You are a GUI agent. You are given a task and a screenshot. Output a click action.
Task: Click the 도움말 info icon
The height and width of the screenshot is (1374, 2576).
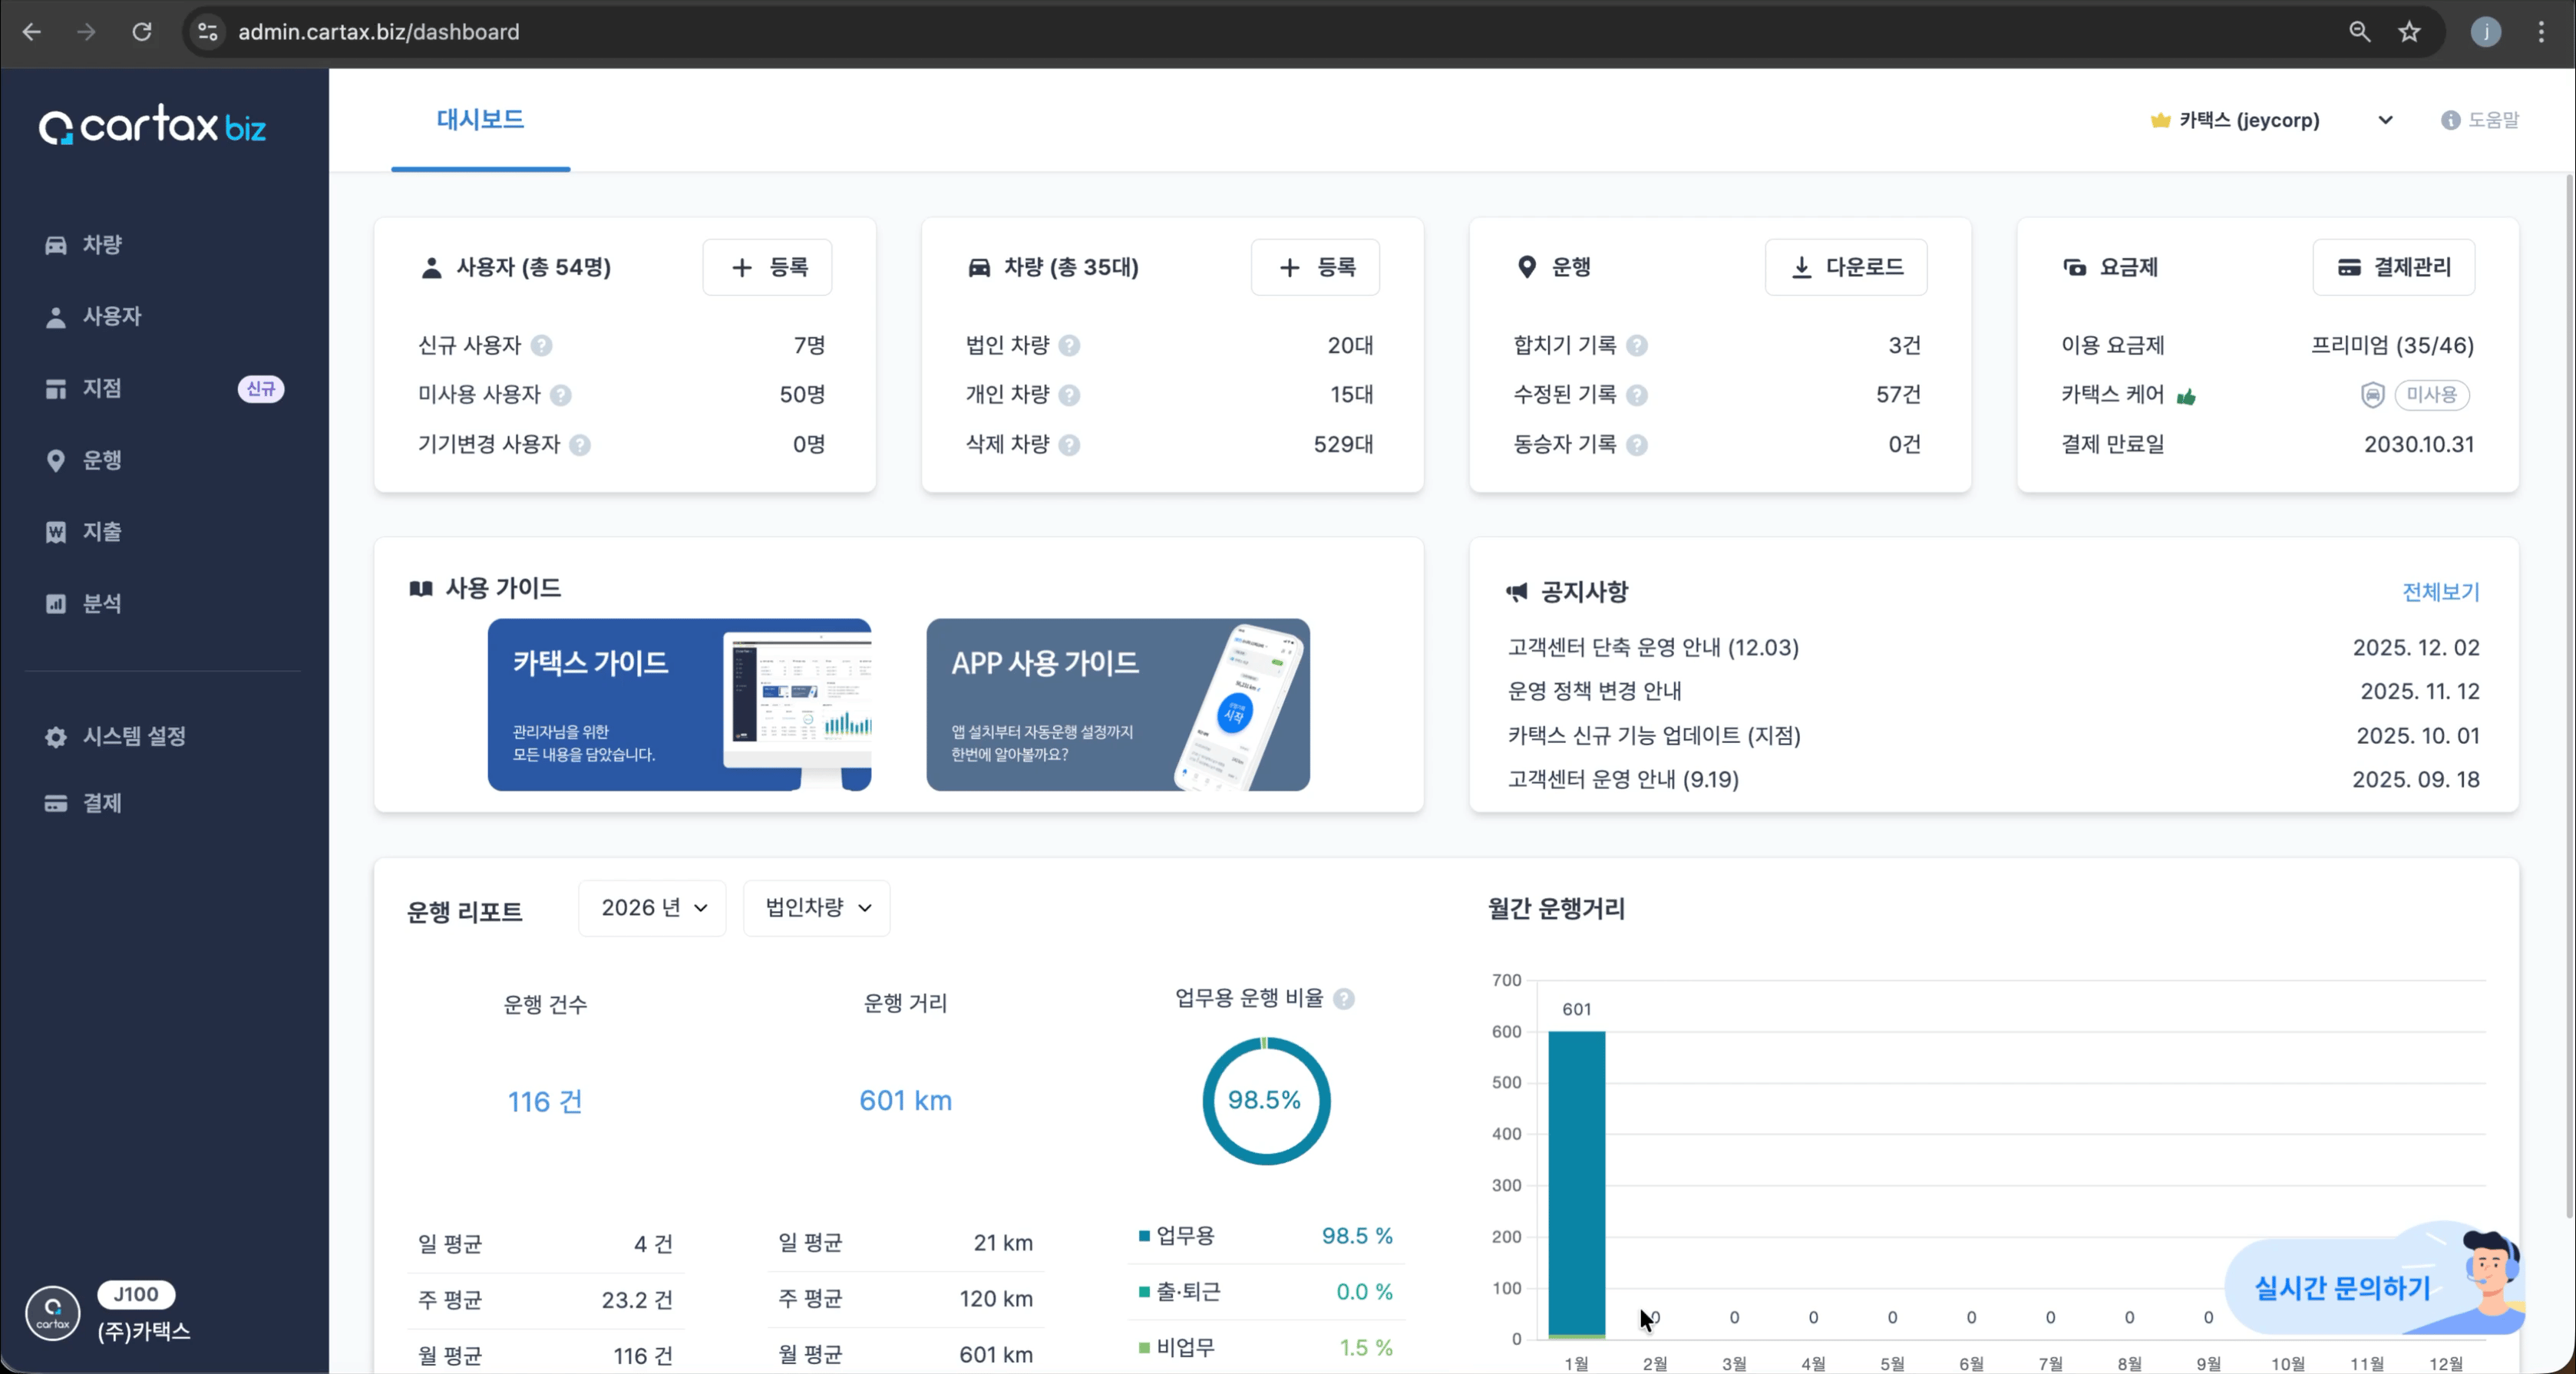(x=2450, y=120)
